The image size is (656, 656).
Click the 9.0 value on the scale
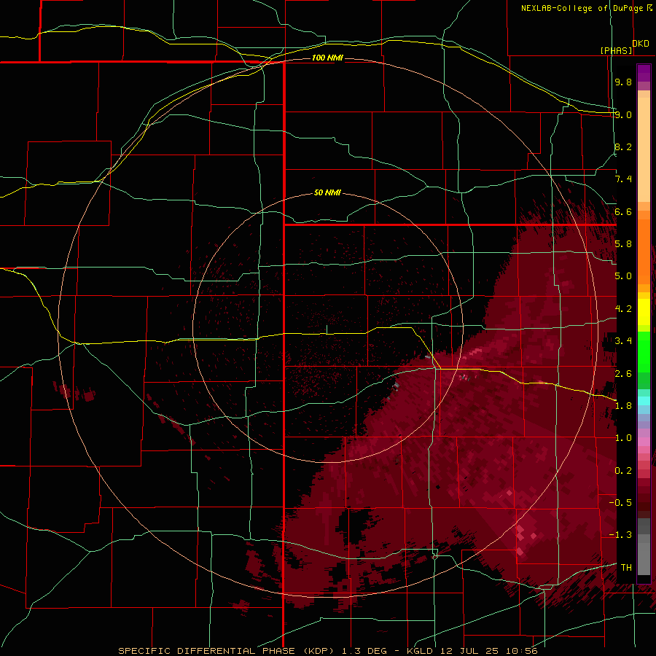pos(623,114)
